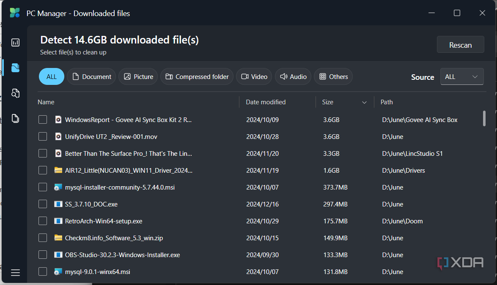Screen dimensions: 497x285
Task: Click video file icon for UnifyDrive UT2
Action: tap(58, 137)
